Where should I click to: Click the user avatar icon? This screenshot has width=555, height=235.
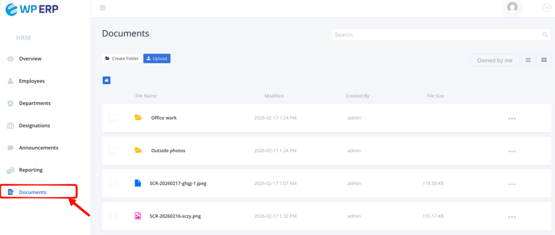[x=512, y=7]
